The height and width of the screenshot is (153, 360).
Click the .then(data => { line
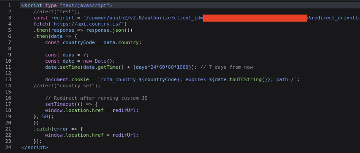(55, 36)
